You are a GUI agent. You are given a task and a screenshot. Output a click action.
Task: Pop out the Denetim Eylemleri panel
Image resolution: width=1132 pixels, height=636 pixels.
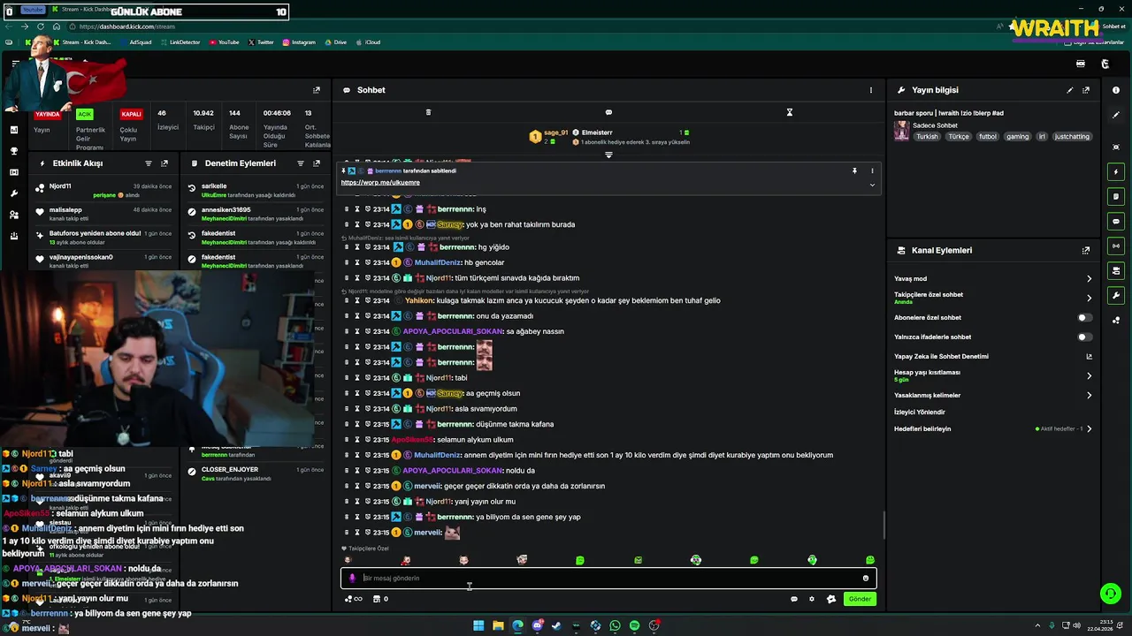(317, 163)
